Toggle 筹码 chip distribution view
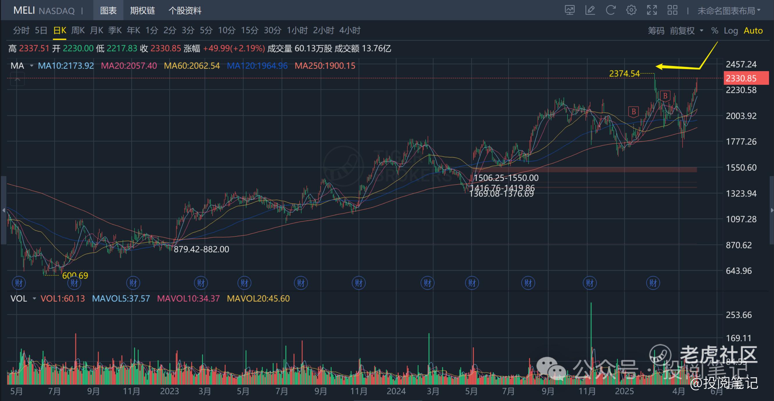Image resolution: width=774 pixels, height=401 pixels. pos(656,31)
